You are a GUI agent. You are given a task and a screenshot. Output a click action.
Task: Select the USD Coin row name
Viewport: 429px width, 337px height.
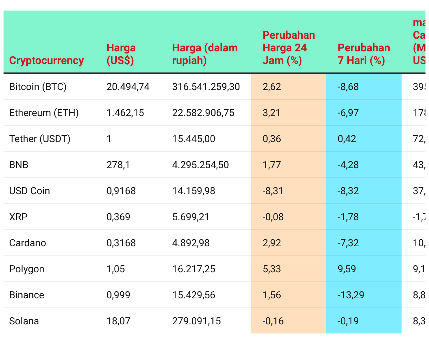pos(30,191)
